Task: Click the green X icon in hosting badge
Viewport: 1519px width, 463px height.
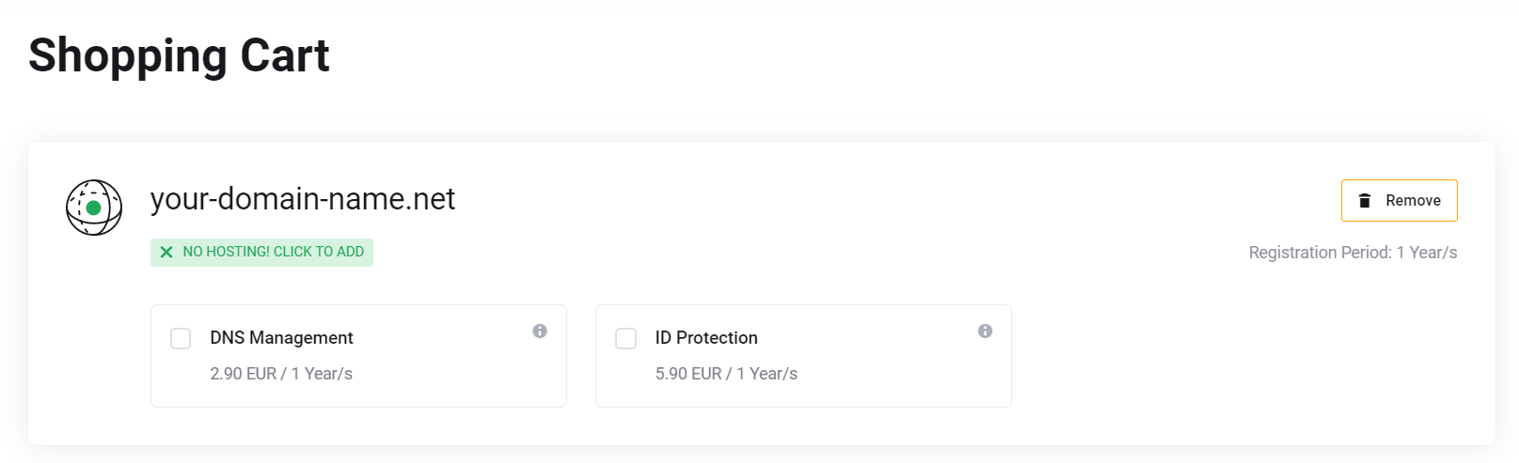Action: pyautogui.click(x=166, y=252)
